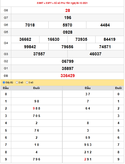This screenshot has height=164, width=125.
Task: Click the right 'Đuôi' column header
Action: pyautogui.click(x=118, y=88)
